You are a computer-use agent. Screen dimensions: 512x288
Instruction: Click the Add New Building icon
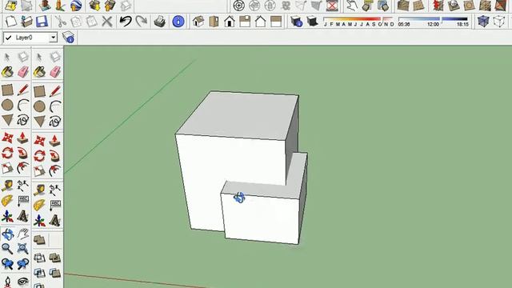(x=45, y=6)
